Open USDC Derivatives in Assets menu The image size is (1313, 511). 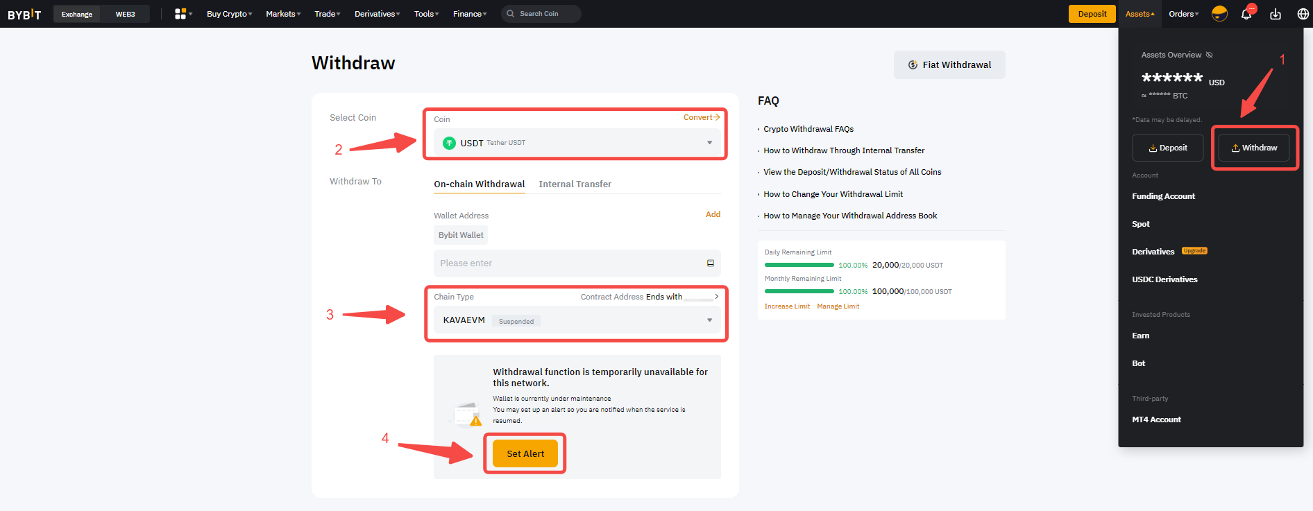(1165, 279)
